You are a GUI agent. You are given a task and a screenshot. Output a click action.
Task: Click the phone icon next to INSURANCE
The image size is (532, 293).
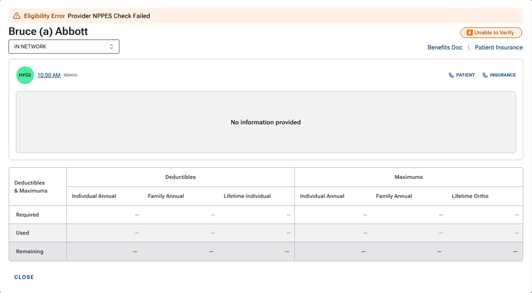[x=485, y=75]
